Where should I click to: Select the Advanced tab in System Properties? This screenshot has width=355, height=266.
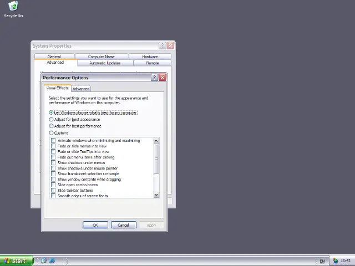[55, 63]
